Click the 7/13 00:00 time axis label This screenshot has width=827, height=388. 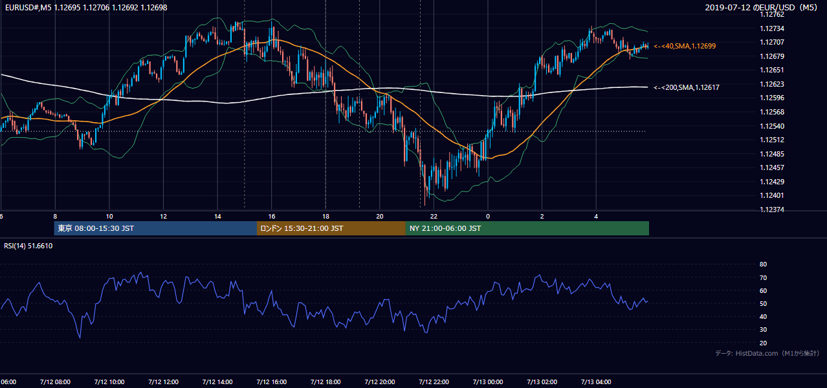pos(487,382)
